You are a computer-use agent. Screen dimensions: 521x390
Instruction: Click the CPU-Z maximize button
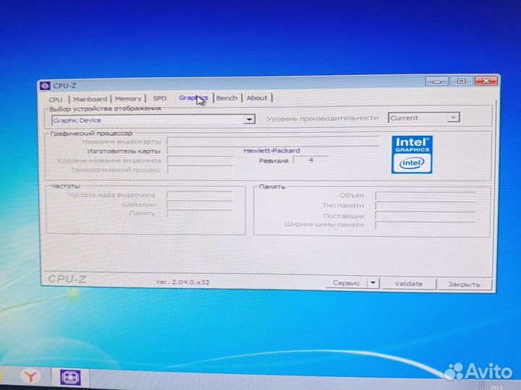(461, 81)
